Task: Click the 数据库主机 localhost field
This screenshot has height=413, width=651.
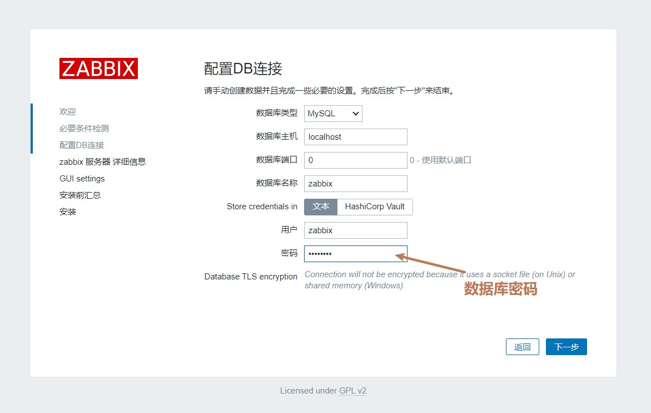Action: coord(355,137)
